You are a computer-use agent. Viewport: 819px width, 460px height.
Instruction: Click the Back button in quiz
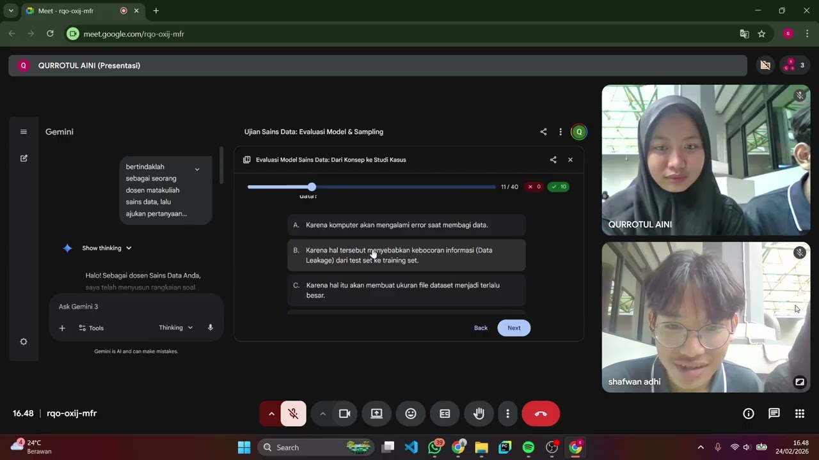(x=481, y=328)
